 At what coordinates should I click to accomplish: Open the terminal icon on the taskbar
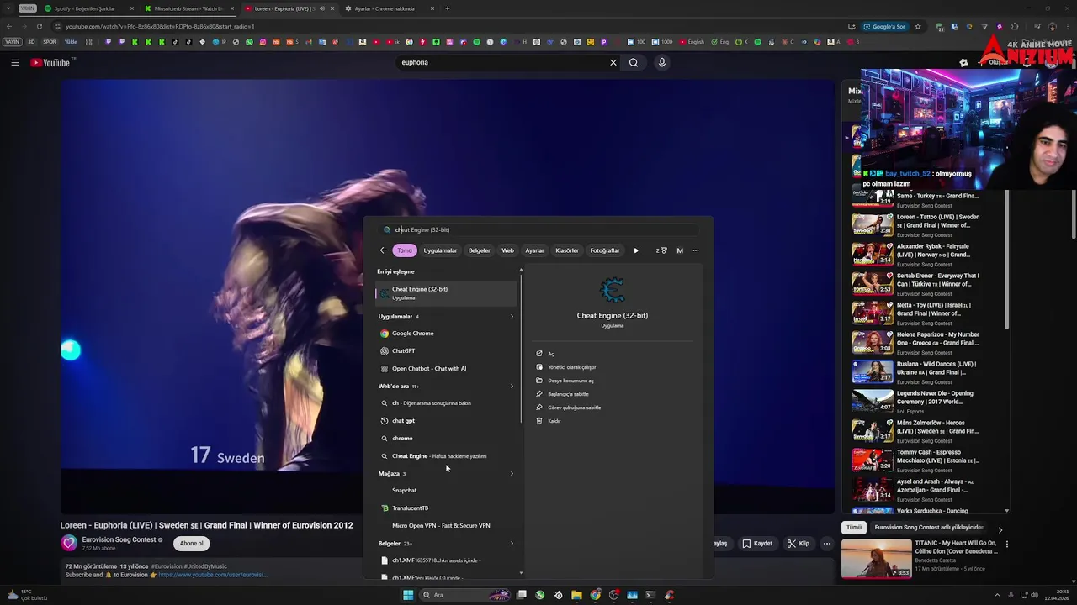click(x=650, y=595)
